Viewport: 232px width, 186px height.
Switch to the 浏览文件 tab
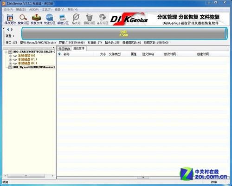pos(79,49)
